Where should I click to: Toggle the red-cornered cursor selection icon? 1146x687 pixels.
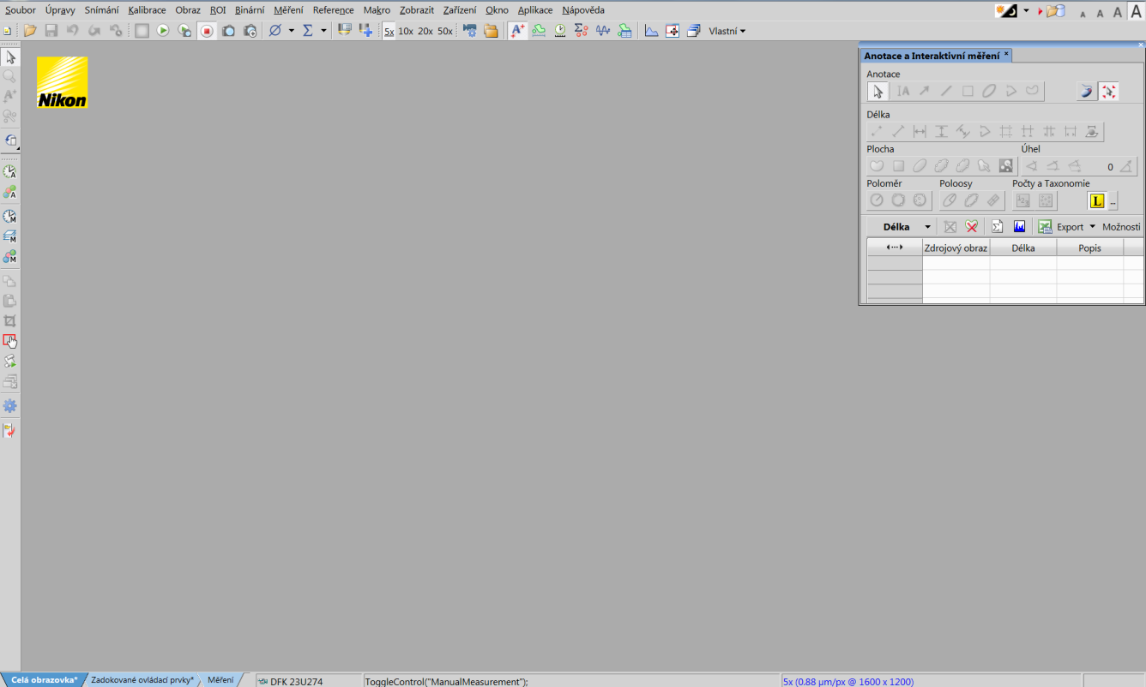1109,91
